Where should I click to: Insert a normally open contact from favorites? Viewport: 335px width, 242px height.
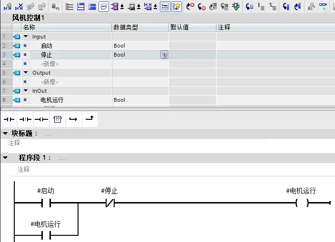(x=9, y=119)
